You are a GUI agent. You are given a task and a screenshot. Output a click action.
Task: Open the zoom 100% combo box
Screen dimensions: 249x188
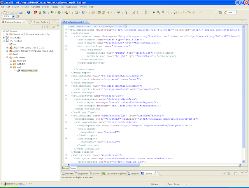click(x=9, y=16)
